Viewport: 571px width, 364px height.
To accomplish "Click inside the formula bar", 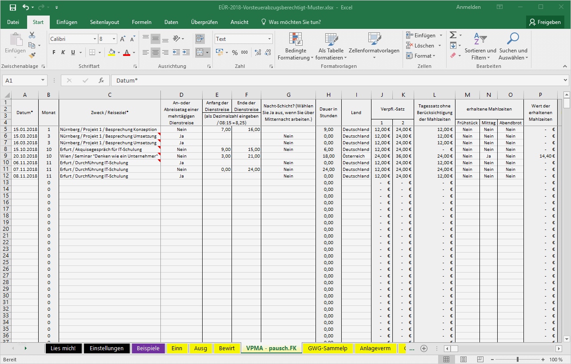I will (311, 80).
